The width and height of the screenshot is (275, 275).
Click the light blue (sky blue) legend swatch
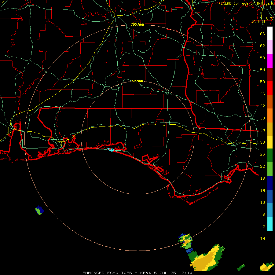pyautogui.click(x=270, y=210)
